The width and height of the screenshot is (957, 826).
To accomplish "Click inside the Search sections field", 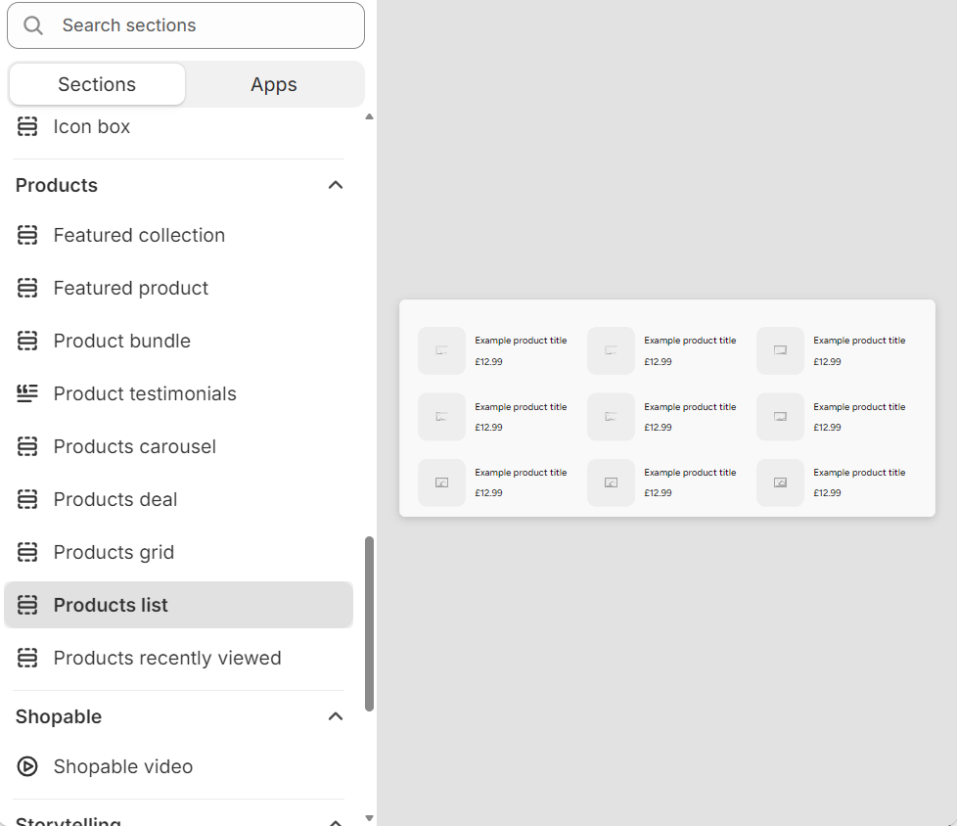I will coord(186,25).
